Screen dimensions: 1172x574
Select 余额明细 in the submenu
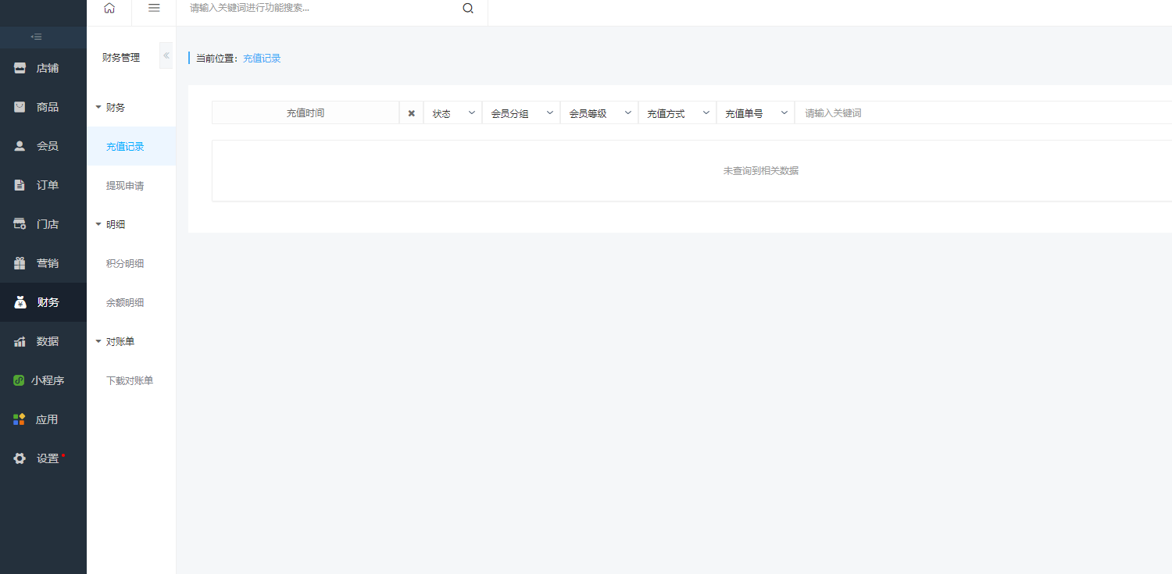click(125, 303)
